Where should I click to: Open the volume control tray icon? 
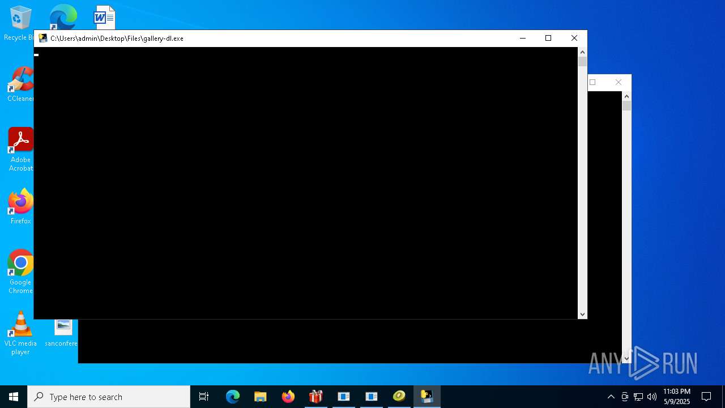pyautogui.click(x=652, y=397)
